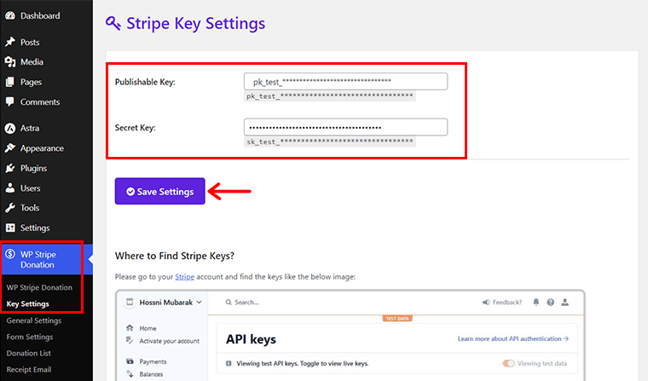The image size is (648, 381).
Task: Open Media via its camera-note icon
Action: pyautogui.click(x=10, y=62)
